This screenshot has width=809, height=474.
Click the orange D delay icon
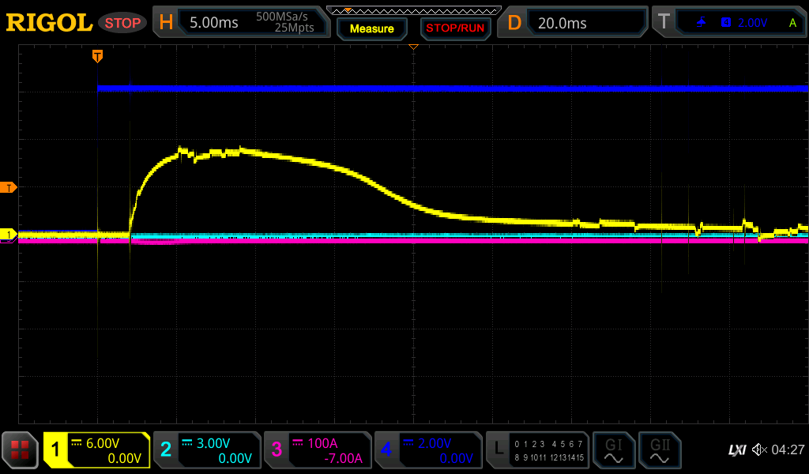(x=514, y=23)
